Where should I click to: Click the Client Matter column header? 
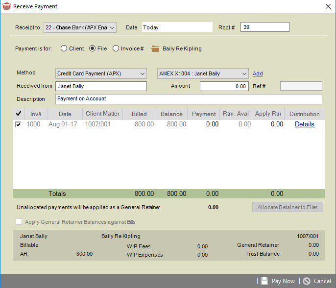[103, 114]
